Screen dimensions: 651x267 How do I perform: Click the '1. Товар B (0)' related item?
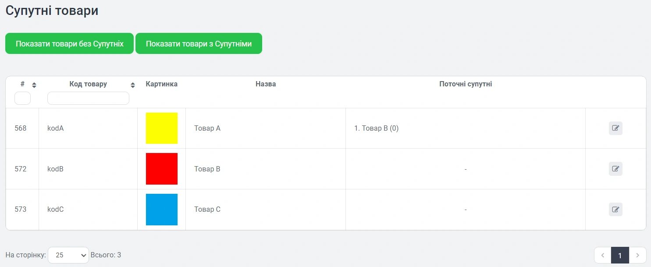pyautogui.click(x=377, y=128)
